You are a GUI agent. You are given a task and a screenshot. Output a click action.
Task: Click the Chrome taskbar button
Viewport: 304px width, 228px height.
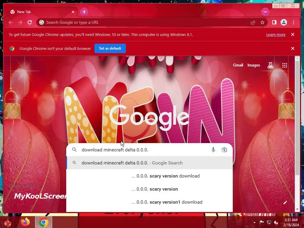[44, 222]
